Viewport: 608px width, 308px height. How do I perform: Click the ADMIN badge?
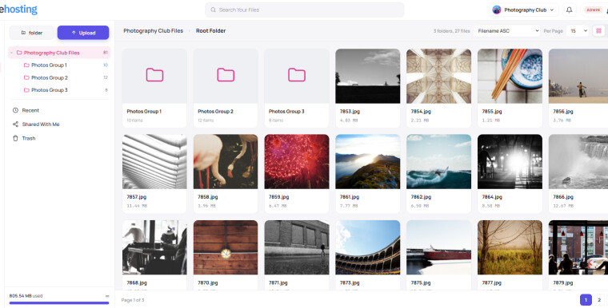[594, 10]
